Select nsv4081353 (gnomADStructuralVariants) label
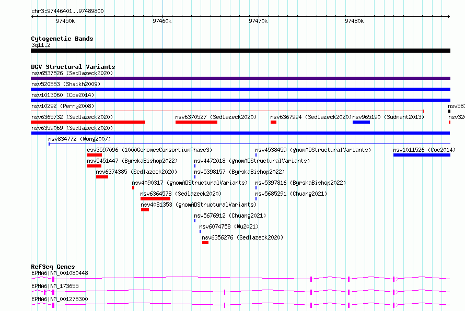The image size is (465, 311). point(199,205)
